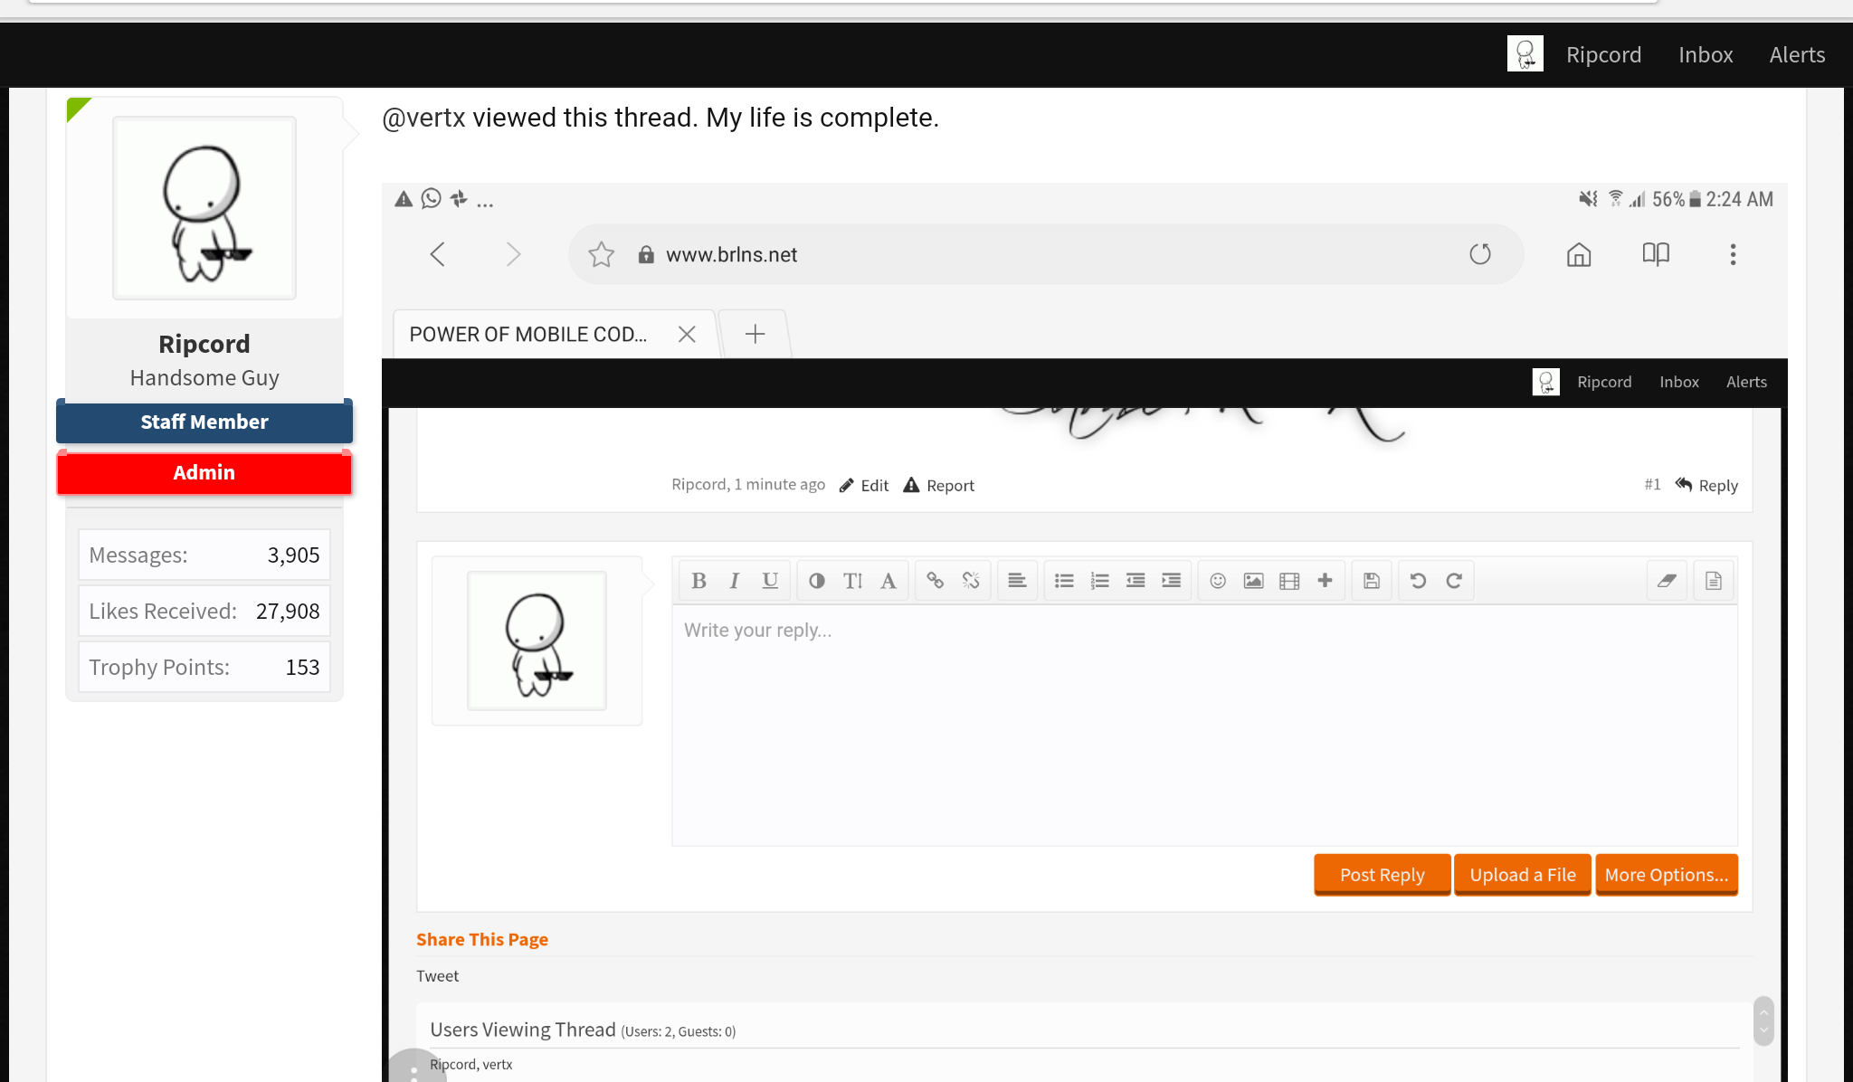1853x1082 pixels.
Task: Insert ordered numbered list
Action: click(x=1099, y=581)
